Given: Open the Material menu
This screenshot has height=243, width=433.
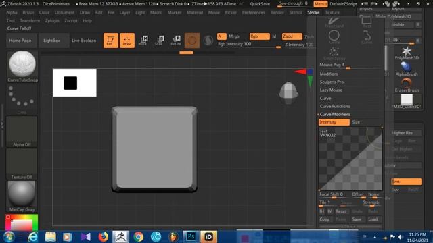Looking at the screenshot, I should [x=195, y=12].
